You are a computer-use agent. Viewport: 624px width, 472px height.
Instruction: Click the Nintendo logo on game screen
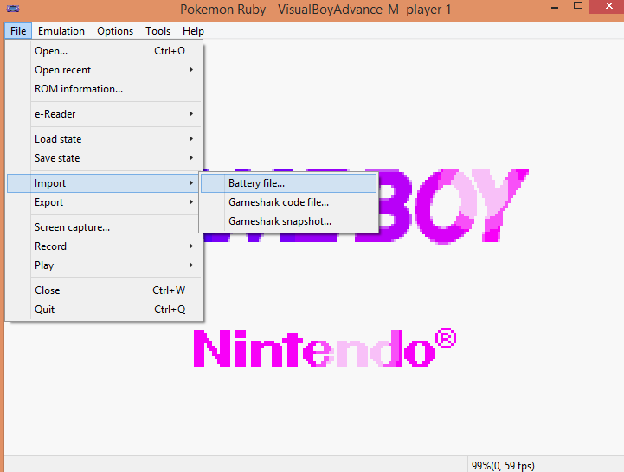(x=325, y=348)
